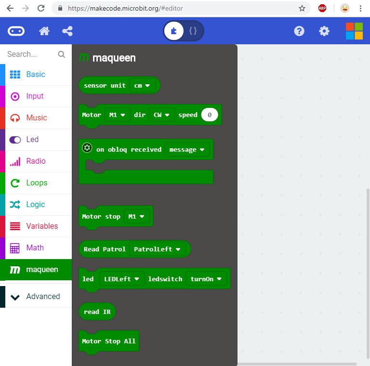Screen dimensions: 370x366
Task: Open the turnOn ledswitch dropdown
Action: point(206,279)
